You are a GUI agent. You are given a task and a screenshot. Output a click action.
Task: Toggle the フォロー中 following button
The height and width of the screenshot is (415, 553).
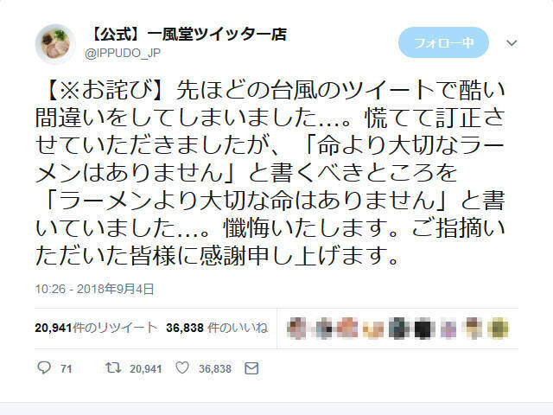click(443, 42)
